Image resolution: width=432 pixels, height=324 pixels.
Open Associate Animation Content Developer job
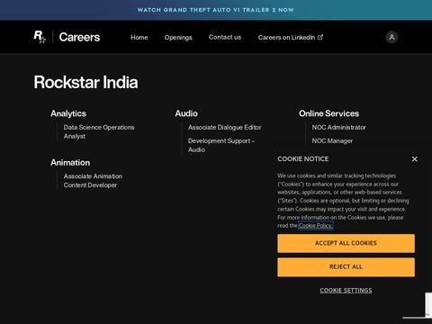coord(93,181)
